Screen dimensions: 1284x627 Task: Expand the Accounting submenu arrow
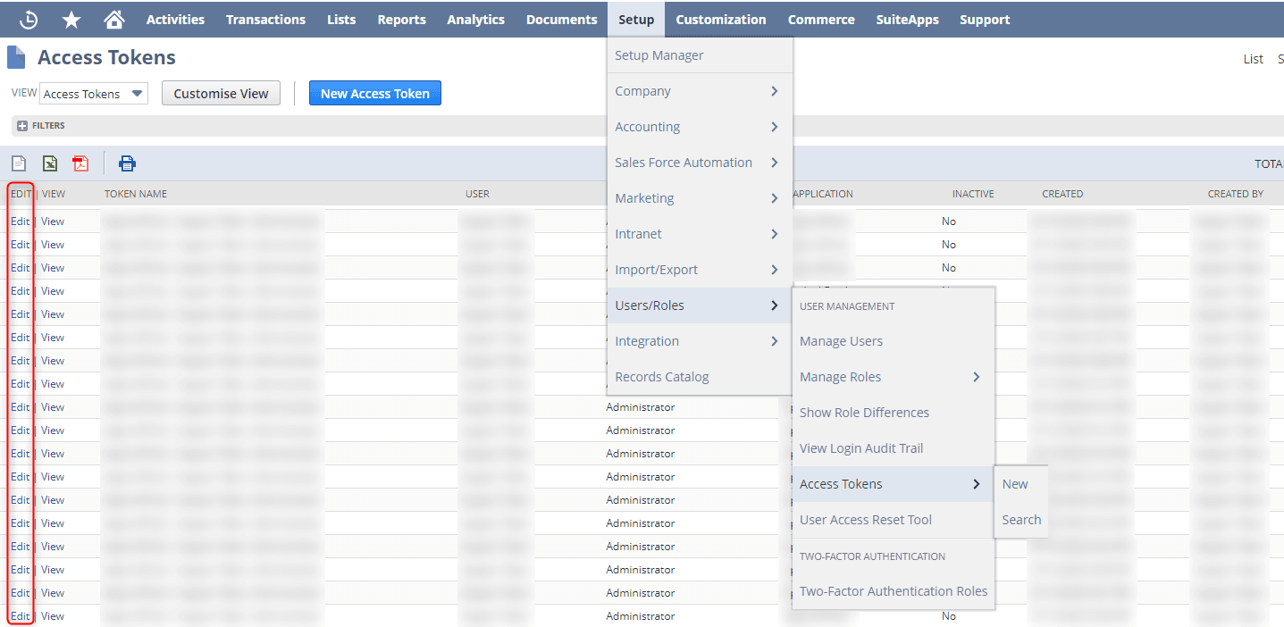[x=774, y=127]
